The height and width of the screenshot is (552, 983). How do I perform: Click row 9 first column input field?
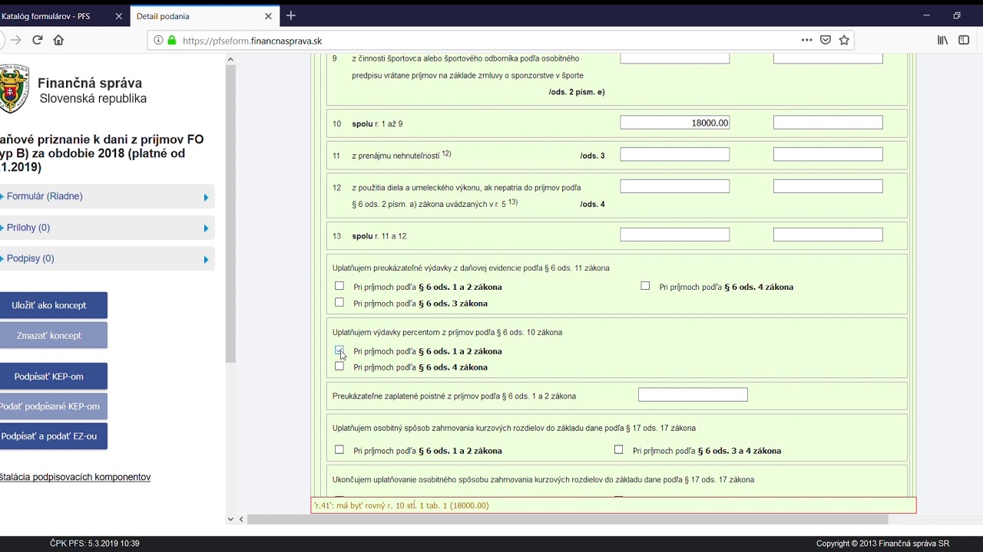(x=675, y=58)
